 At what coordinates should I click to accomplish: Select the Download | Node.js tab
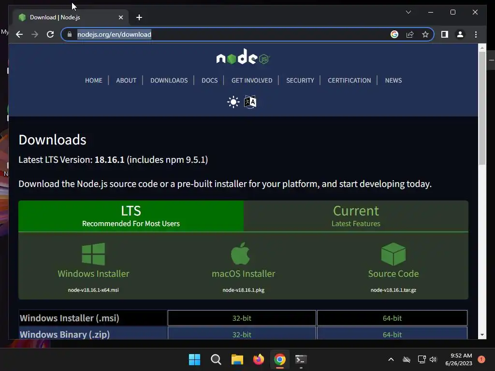pyautogui.click(x=70, y=17)
